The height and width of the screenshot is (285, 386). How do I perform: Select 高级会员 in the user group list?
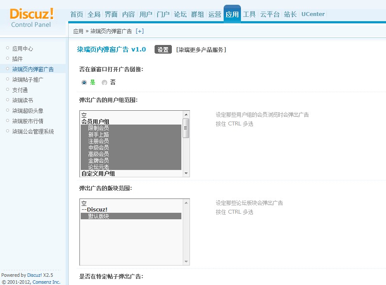click(x=131, y=154)
